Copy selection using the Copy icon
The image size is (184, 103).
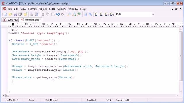[x=48, y=14]
